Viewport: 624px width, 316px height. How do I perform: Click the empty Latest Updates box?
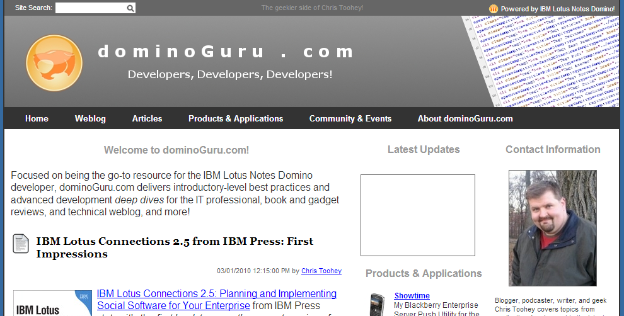point(418,215)
